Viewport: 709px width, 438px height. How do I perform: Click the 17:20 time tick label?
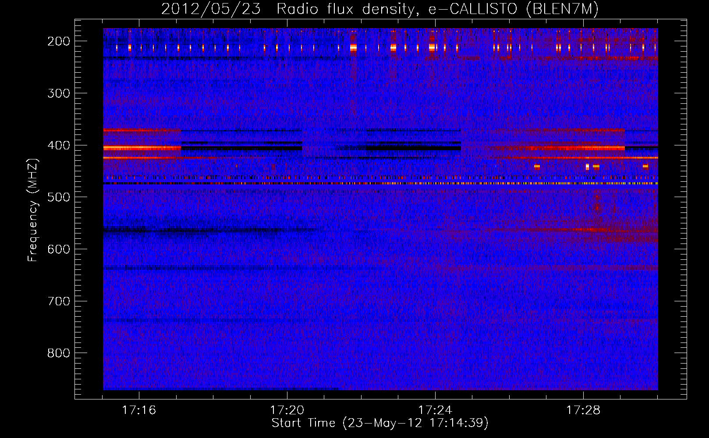coord(287,410)
